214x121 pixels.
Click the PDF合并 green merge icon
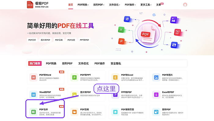(33, 112)
